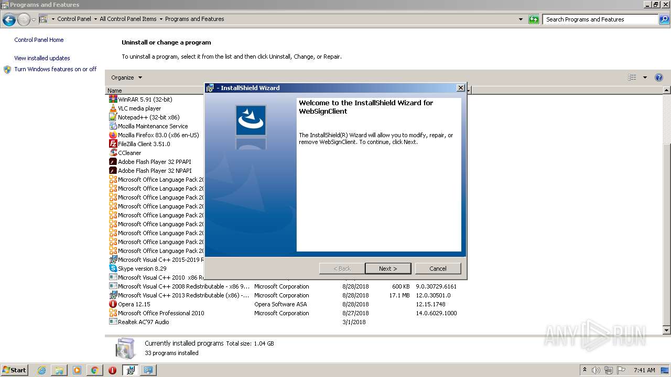Open Internet Explorer from the taskbar

pos(41,370)
